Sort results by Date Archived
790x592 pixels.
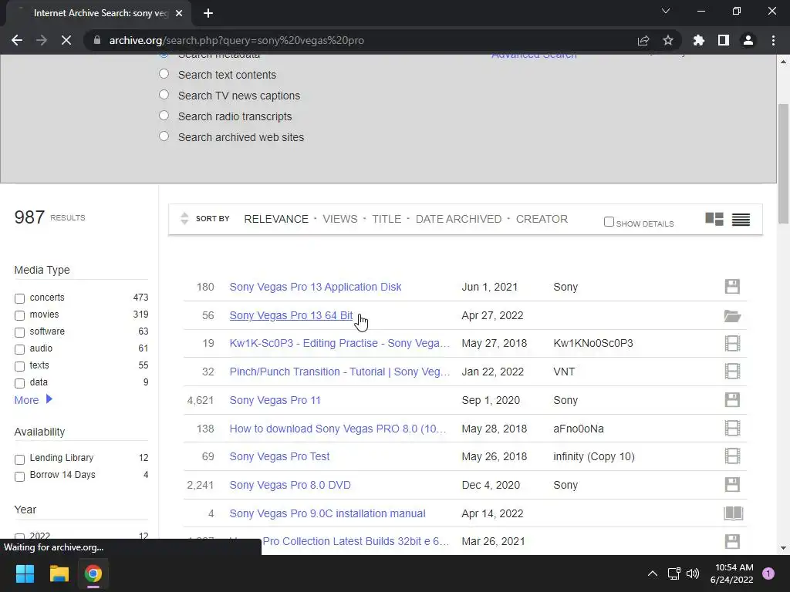(x=458, y=219)
